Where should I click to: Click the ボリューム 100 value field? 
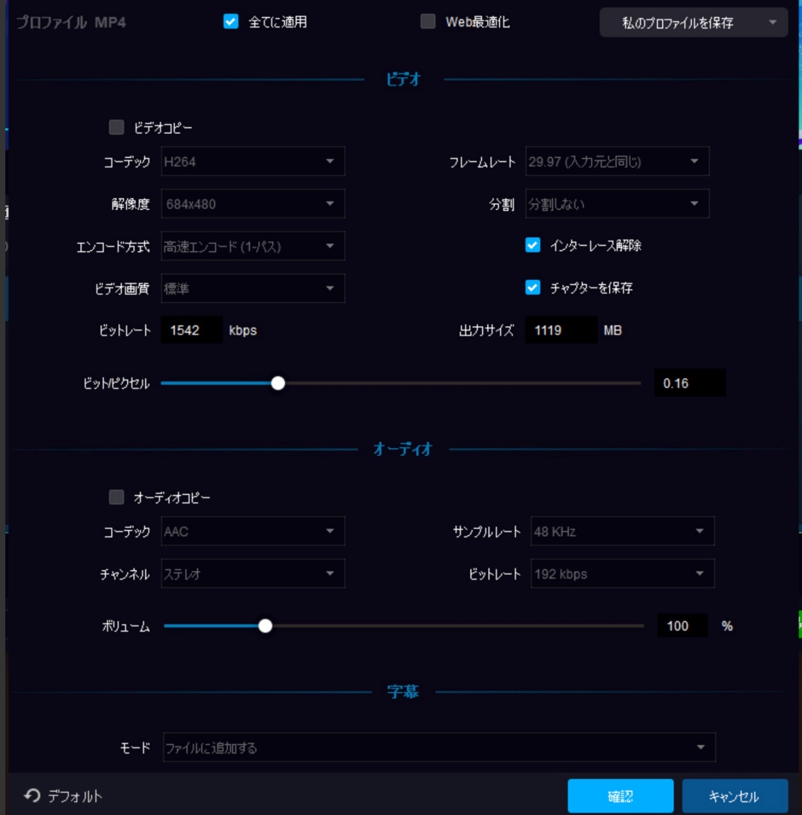click(x=683, y=626)
